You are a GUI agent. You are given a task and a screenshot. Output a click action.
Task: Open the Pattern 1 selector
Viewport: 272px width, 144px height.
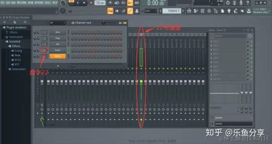tap(172, 11)
